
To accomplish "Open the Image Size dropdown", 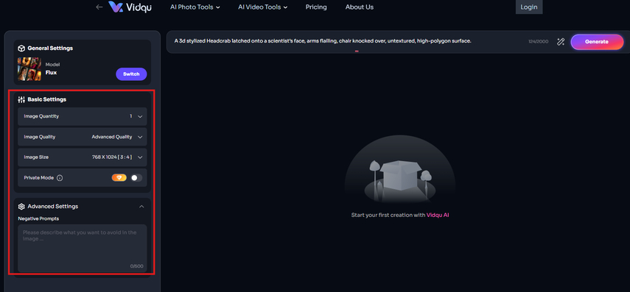I will pyautogui.click(x=83, y=157).
